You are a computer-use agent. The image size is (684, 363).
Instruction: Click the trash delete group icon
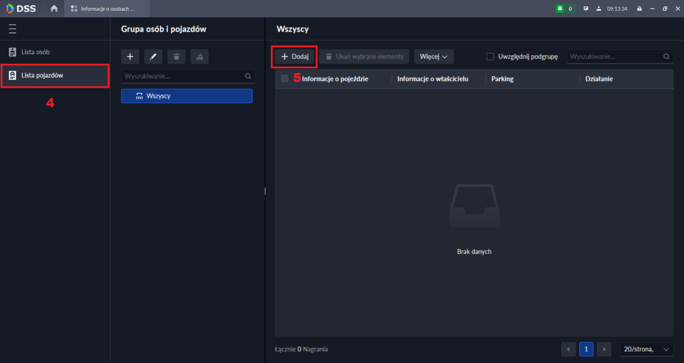(x=176, y=57)
